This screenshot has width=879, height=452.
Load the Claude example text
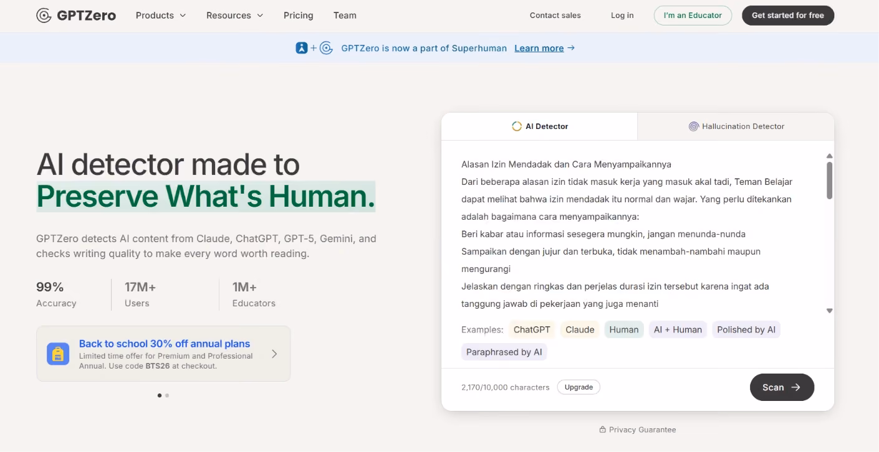(580, 330)
